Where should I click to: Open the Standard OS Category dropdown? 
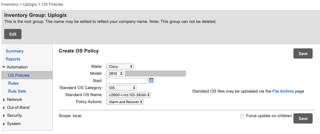pos(121,88)
